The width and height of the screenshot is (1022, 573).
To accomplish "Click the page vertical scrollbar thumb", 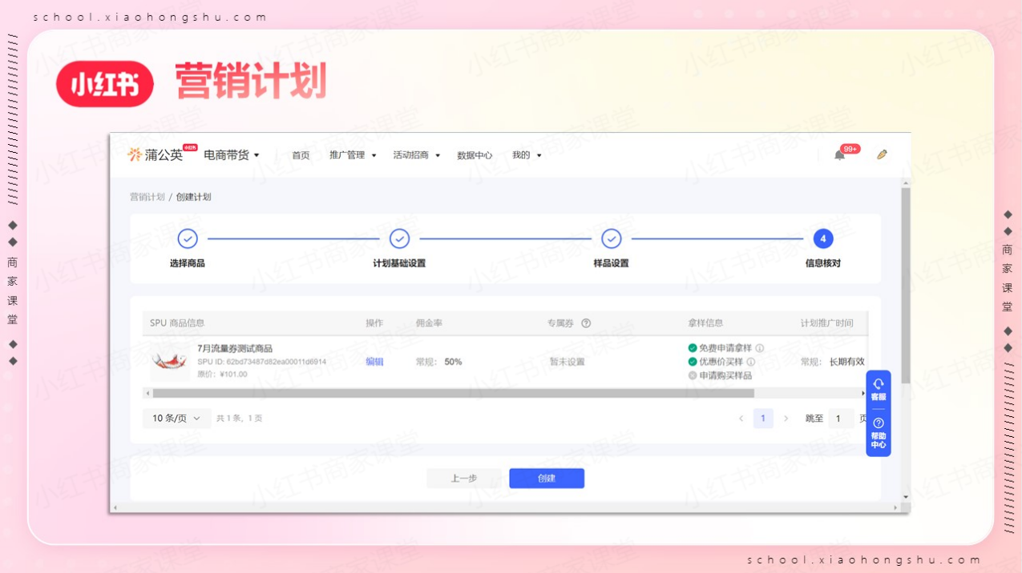I will (x=906, y=285).
